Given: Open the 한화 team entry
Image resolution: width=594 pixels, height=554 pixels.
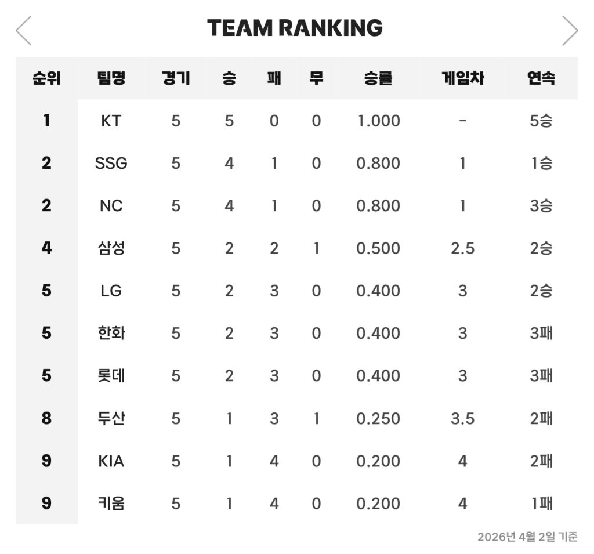Looking at the screenshot, I should (x=111, y=333).
